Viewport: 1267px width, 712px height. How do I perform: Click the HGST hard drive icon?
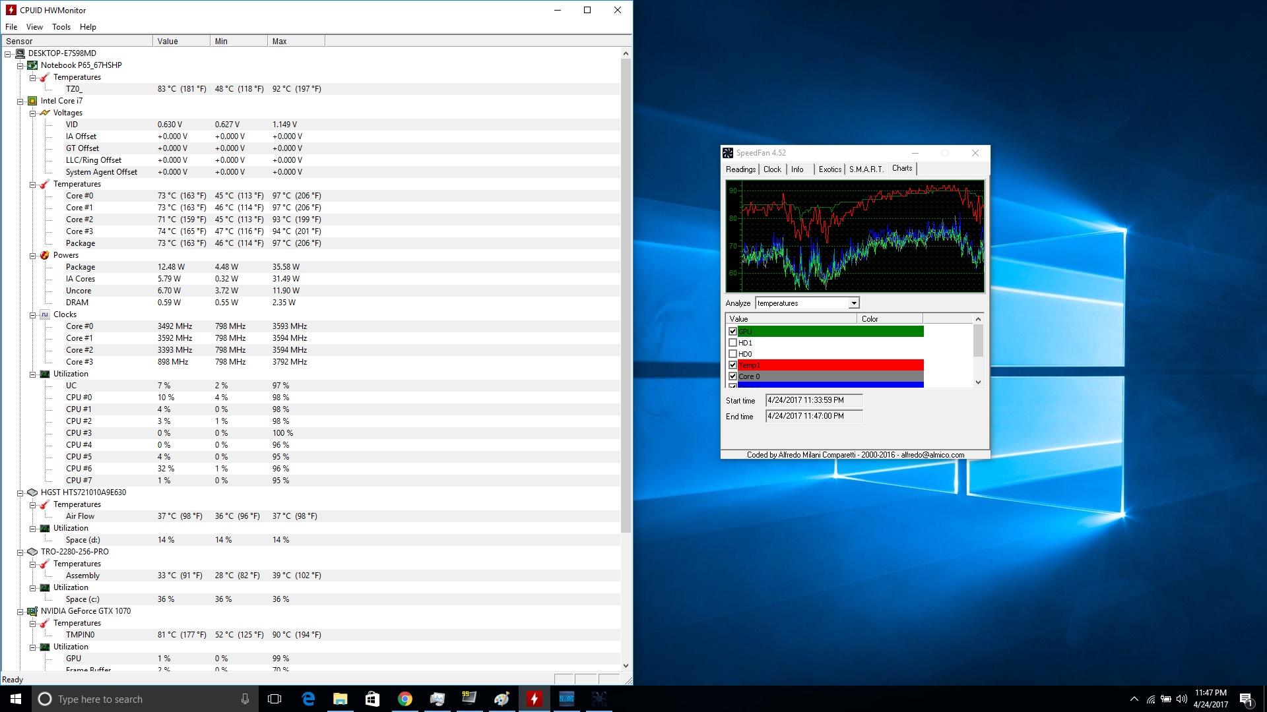[x=32, y=492]
